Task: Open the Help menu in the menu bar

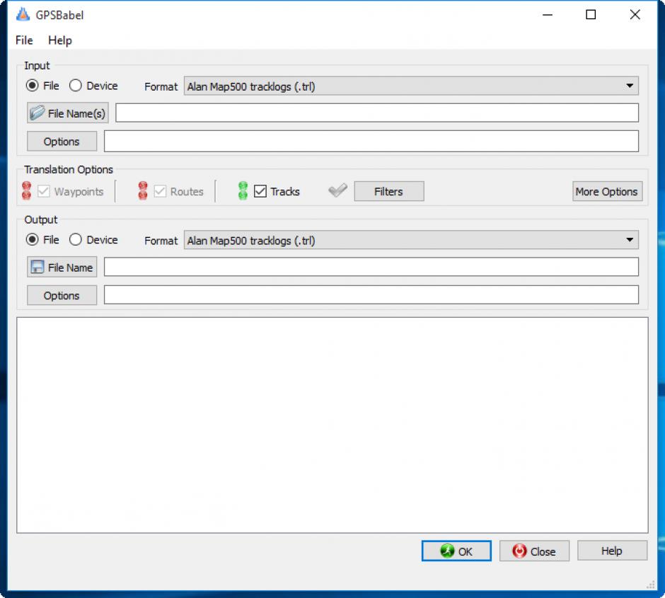Action: pyautogui.click(x=60, y=40)
